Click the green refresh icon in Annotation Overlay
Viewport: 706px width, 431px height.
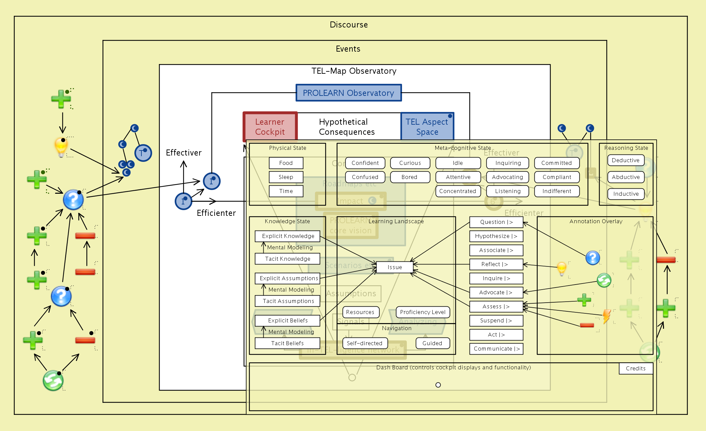pos(604,280)
